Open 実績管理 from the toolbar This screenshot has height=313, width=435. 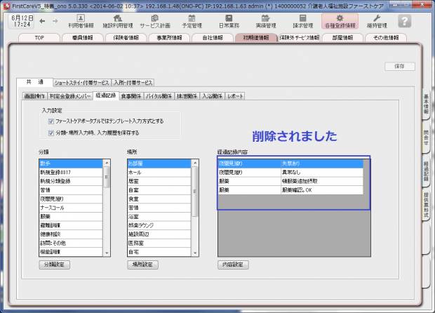pyautogui.click(x=265, y=20)
